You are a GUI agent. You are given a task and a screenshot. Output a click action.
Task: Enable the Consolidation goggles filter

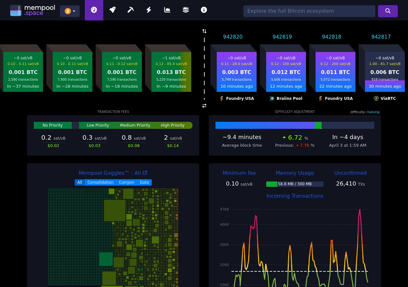pyautogui.click(x=100, y=182)
